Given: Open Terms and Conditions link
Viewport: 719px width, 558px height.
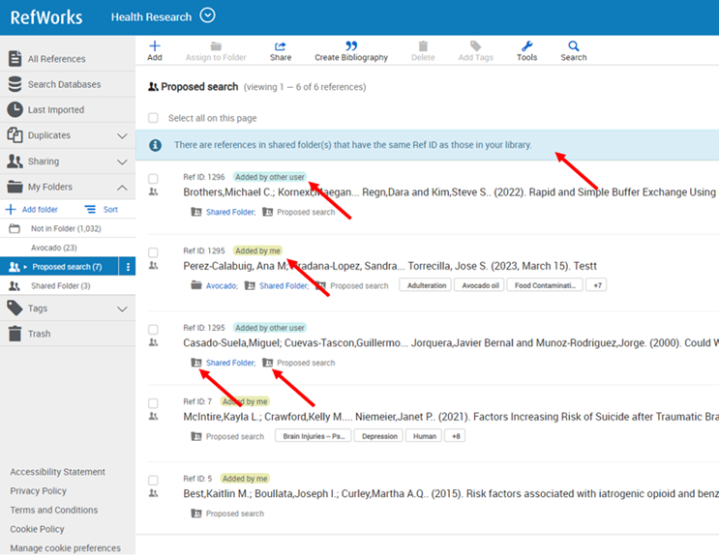Looking at the screenshot, I should [x=54, y=510].
